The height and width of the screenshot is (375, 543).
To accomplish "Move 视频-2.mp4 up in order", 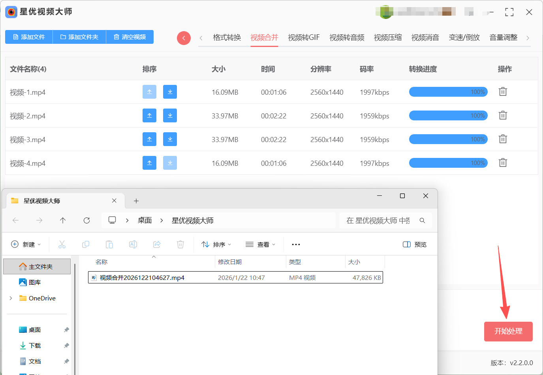I will pos(149,116).
